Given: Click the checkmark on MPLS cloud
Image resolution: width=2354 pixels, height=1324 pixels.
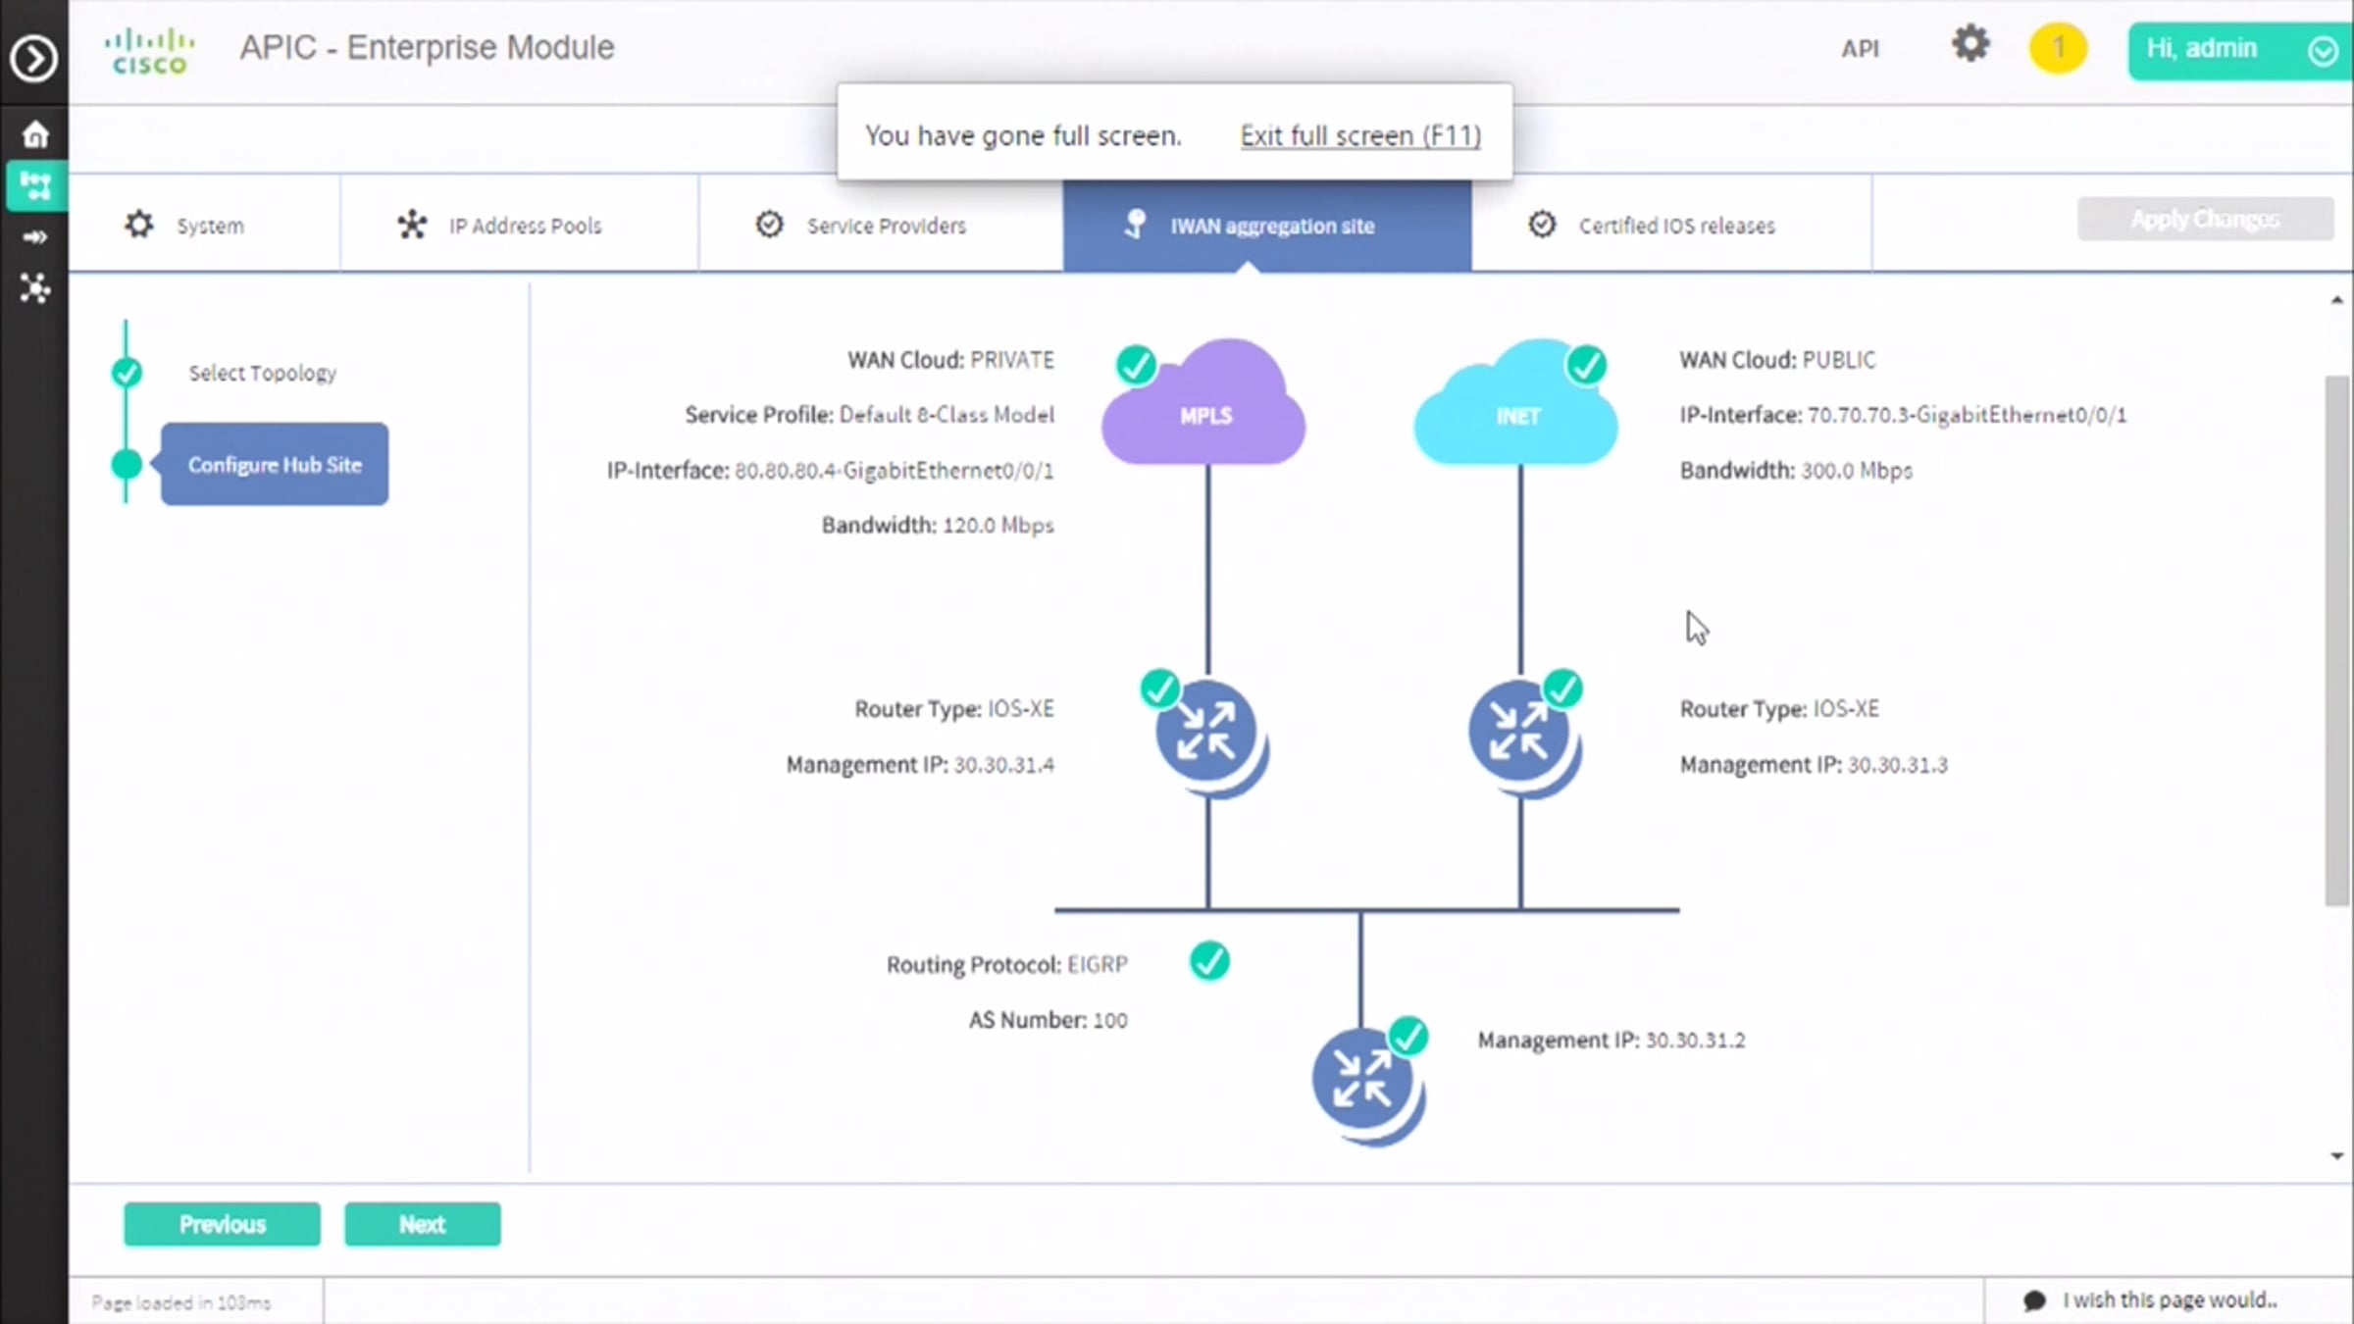Looking at the screenshot, I should tap(1136, 366).
